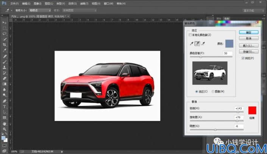Open the 编辑(E) menu
The image size is (267, 154).
click(26, 3)
